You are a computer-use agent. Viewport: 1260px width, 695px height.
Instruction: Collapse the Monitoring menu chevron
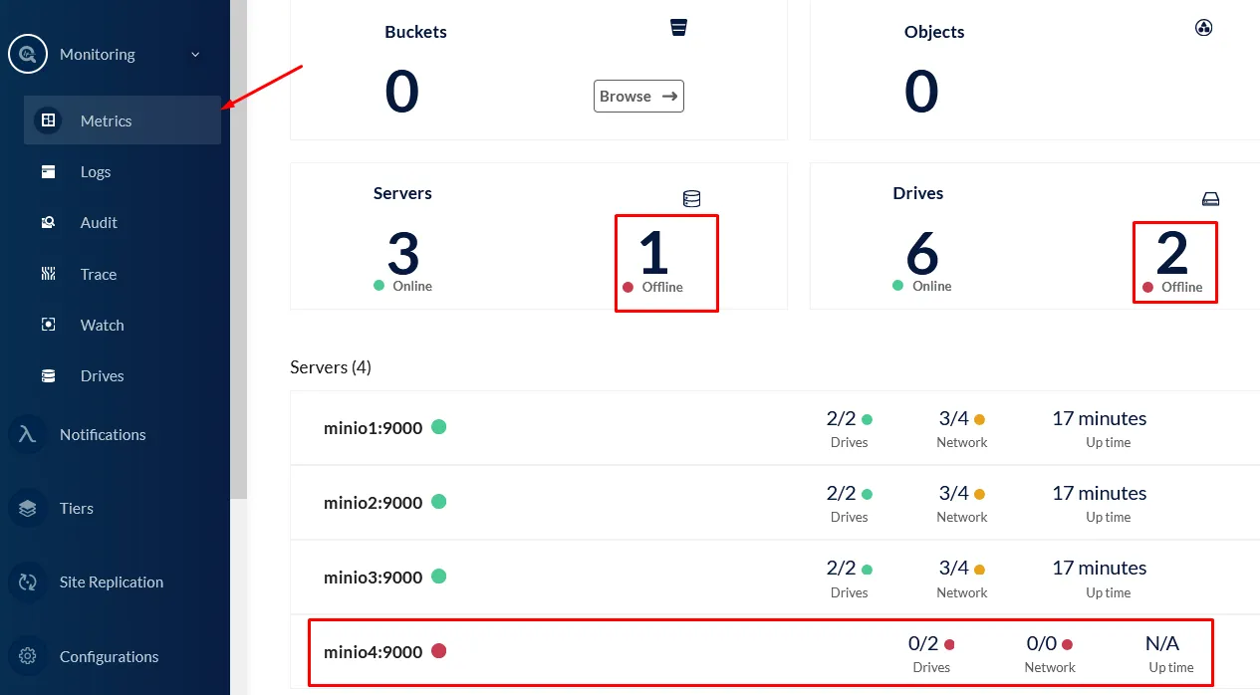195,55
